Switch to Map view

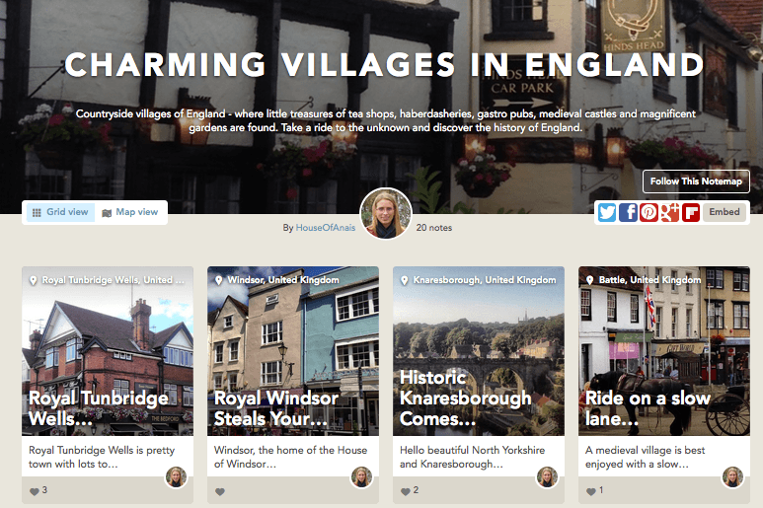pyautogui.click(x=130, y=212)
